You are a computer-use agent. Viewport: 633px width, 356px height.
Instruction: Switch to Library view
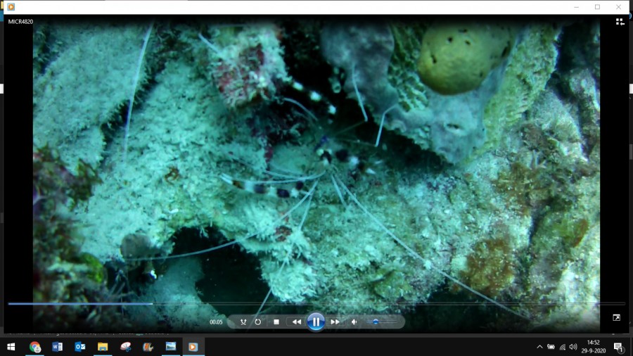pyautogui.click(x=620, y=22)
